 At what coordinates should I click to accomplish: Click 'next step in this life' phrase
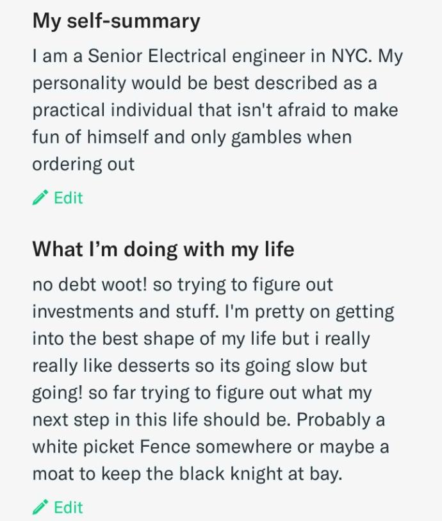115,419
